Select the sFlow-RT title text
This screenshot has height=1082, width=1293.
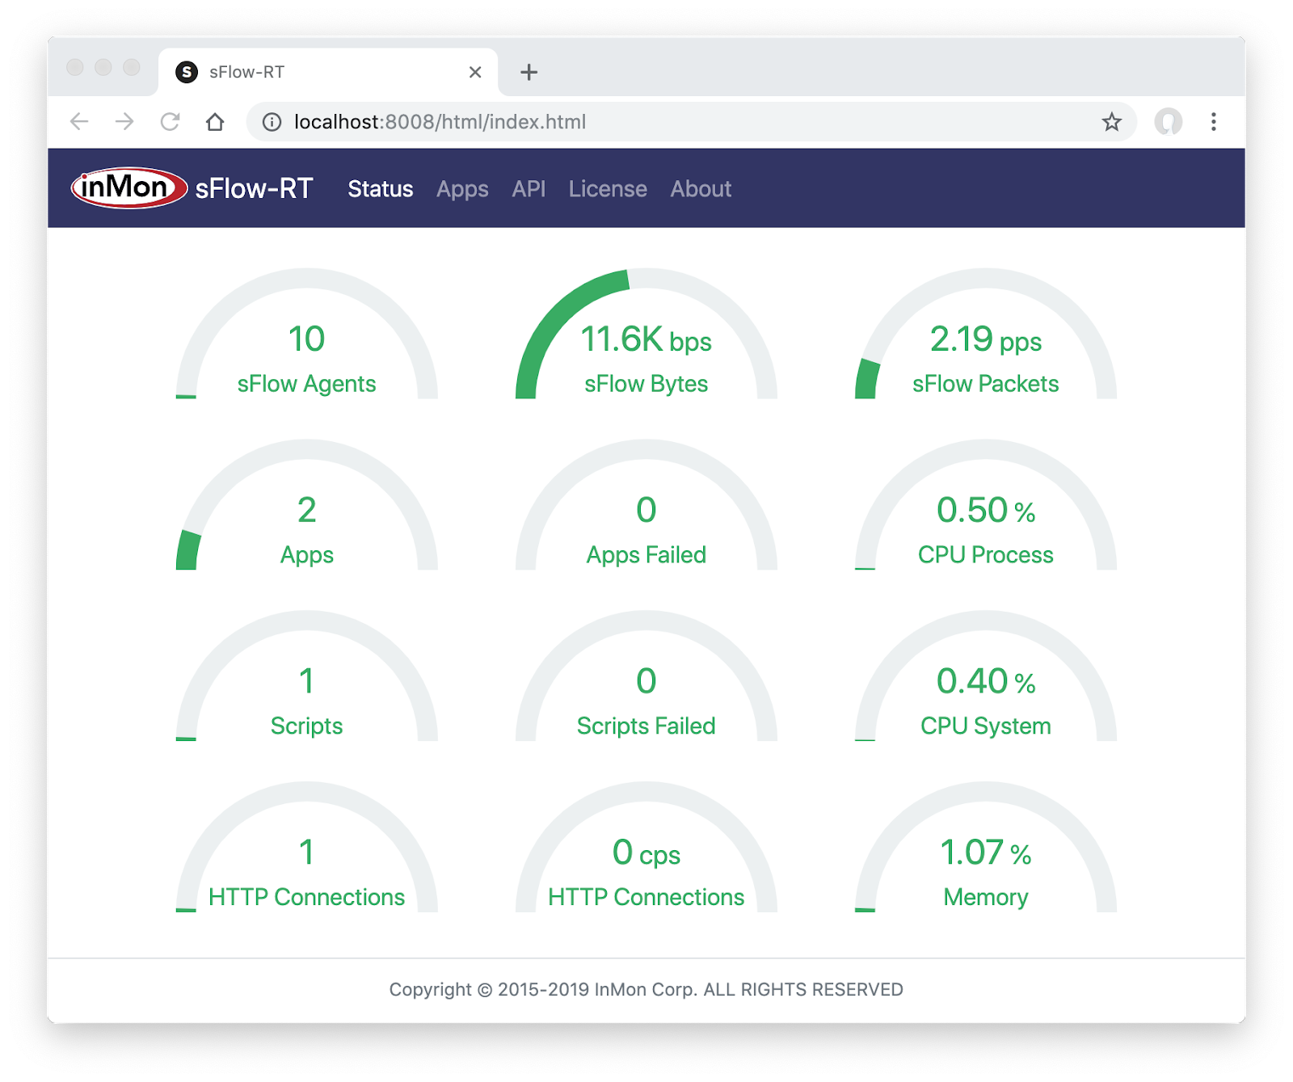[x=255, y=187]
